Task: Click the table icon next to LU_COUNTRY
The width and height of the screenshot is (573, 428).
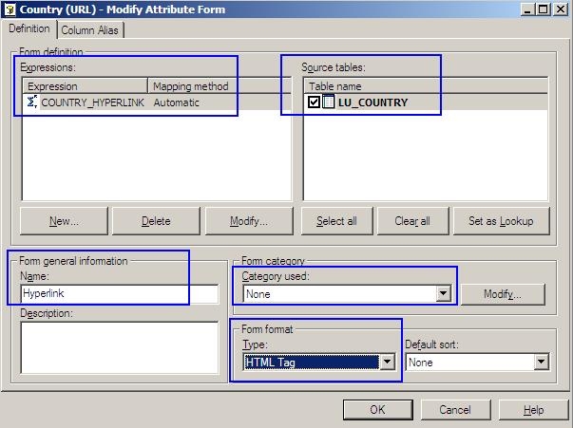Action: (x=328, y=102)
